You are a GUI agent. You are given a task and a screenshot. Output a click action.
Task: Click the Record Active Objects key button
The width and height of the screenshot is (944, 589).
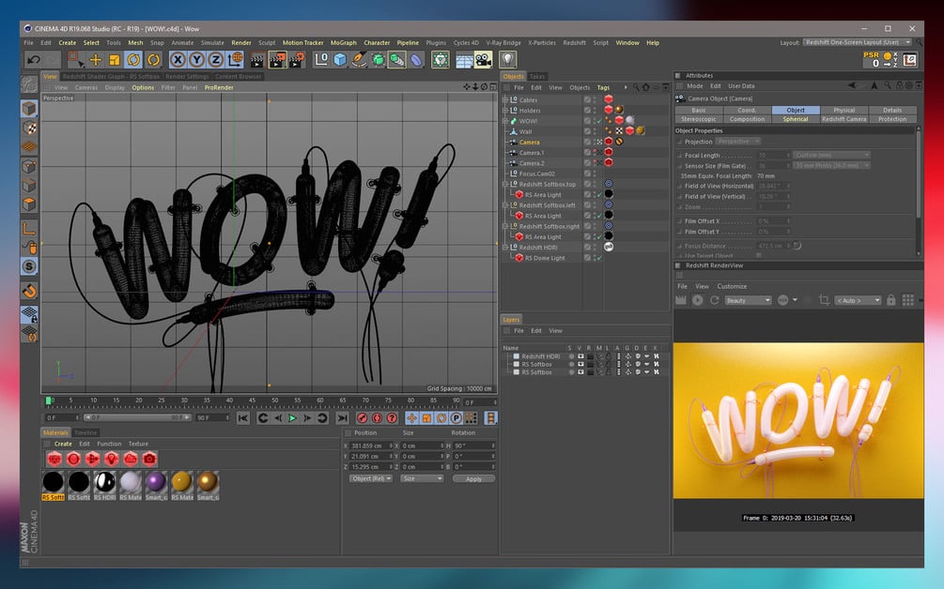click(x=363, y=417)
